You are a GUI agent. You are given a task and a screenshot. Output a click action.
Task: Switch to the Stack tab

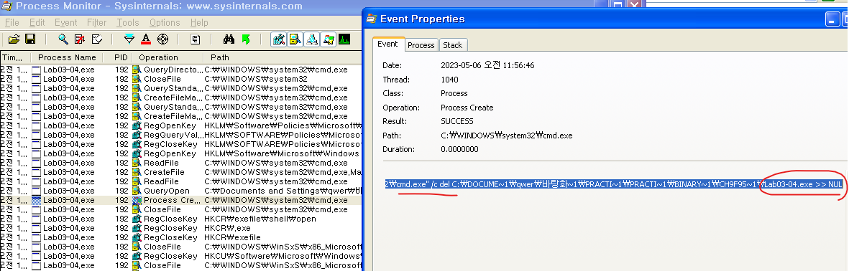453,45
